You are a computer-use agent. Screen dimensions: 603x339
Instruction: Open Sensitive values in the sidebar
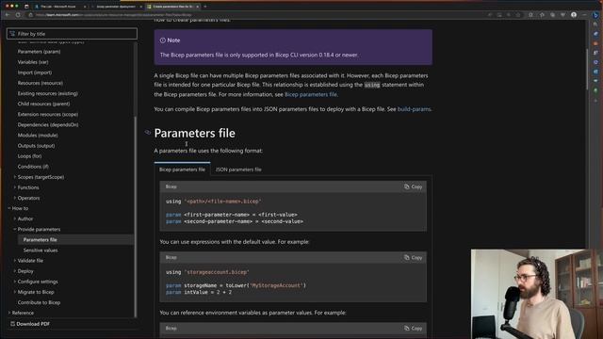point(41,250)
